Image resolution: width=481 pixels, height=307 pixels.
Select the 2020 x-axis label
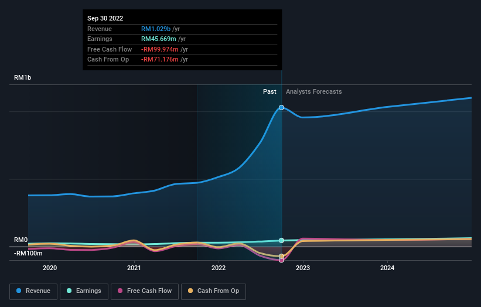[50, 268]
